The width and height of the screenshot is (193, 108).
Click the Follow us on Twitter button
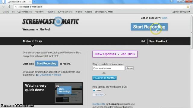pos(104,78)
